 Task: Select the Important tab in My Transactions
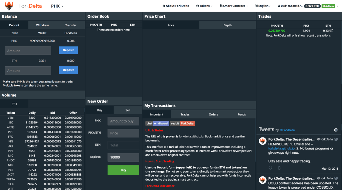[x=157, y=114]
